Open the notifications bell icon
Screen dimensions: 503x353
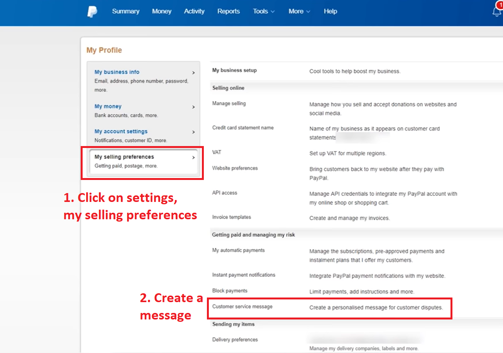click(x=498, y=11)
